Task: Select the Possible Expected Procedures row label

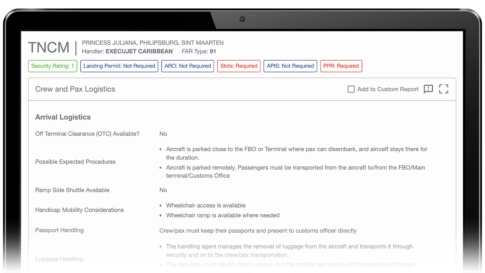Action: [75, 162]
